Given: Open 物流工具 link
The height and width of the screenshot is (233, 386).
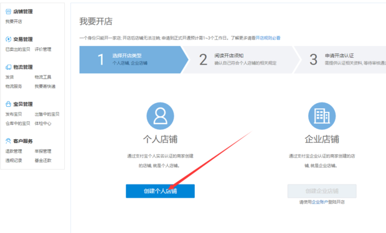Looking at the screenshot, I should point(43,77).
